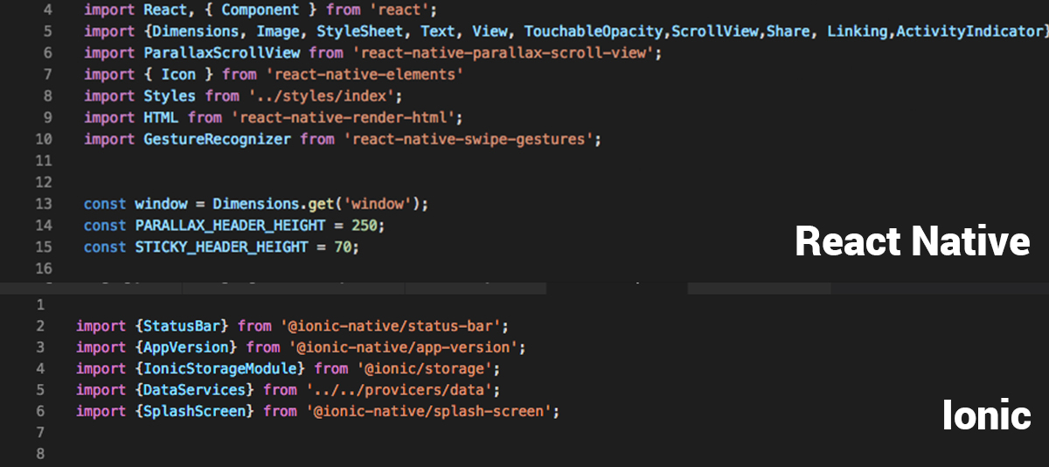Click the Icon identifier on line 7
Viewport: 1049px width, 467px height.
pyautogui.click(x=178, y=74)
